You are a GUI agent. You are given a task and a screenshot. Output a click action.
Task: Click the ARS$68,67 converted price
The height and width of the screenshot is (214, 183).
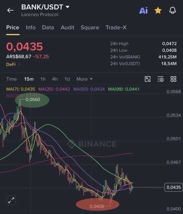(19, 57)
